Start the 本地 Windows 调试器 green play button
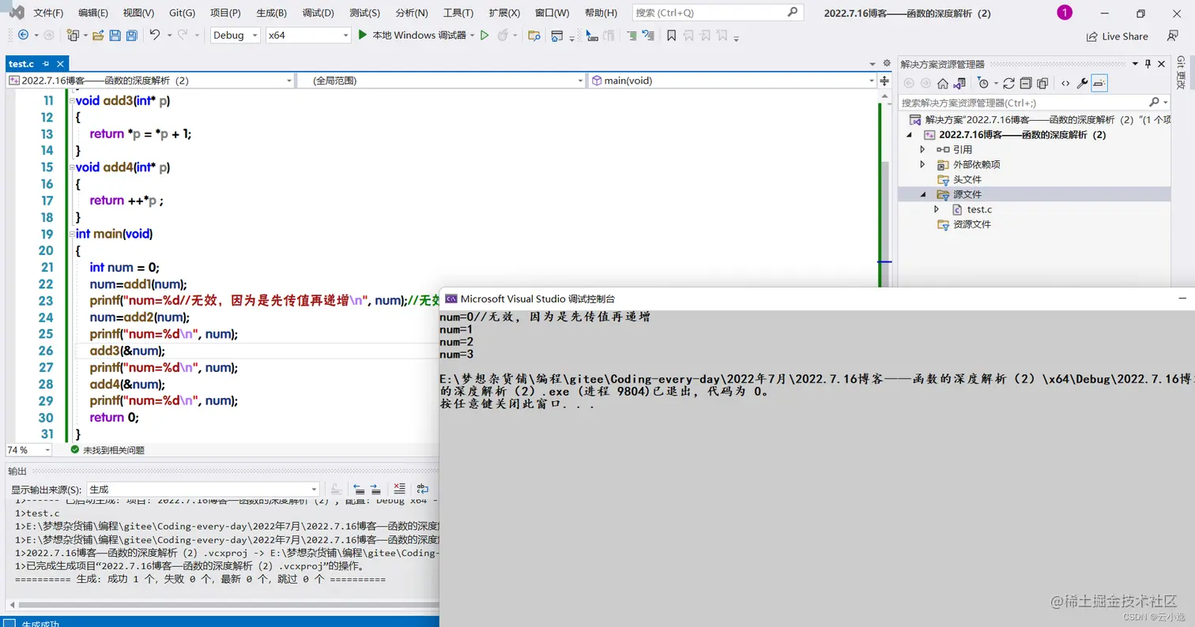 click(x=363, y=36)
